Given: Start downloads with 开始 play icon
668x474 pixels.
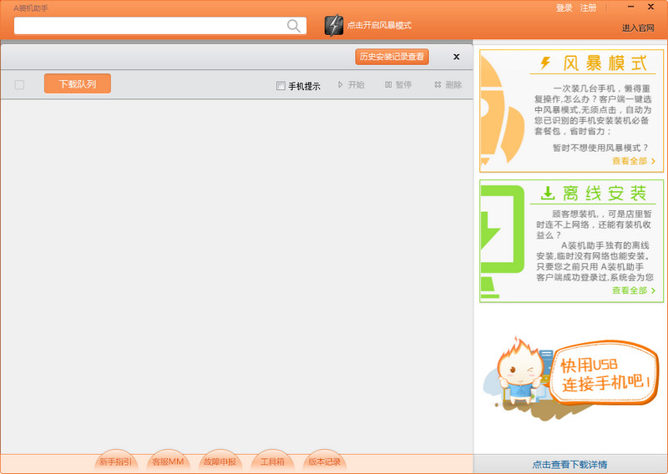Looking at the screenshot, I should coord(340,85).
